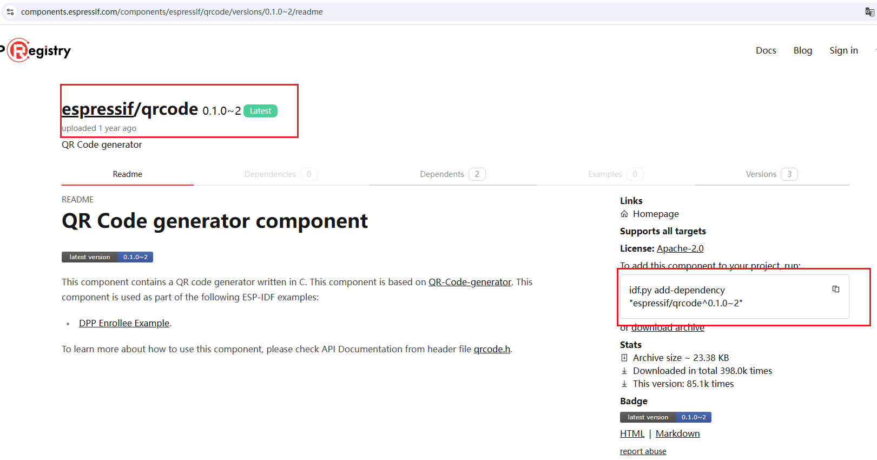The width and height of the screenshot is (877, 460).
Task: Open the Readme tab
Action: point(127,174)
